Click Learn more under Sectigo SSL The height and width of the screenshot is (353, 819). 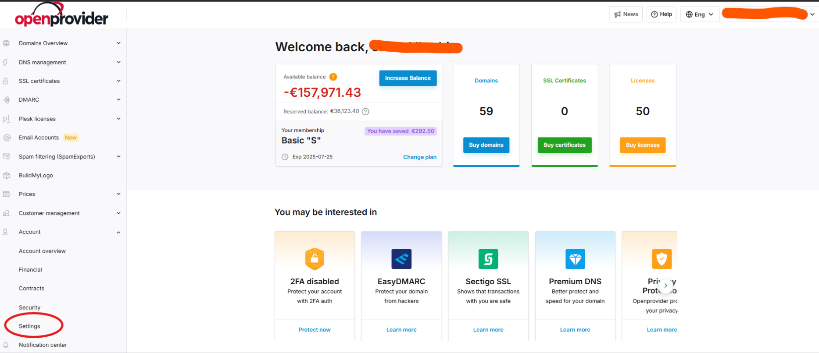(488, 330)
